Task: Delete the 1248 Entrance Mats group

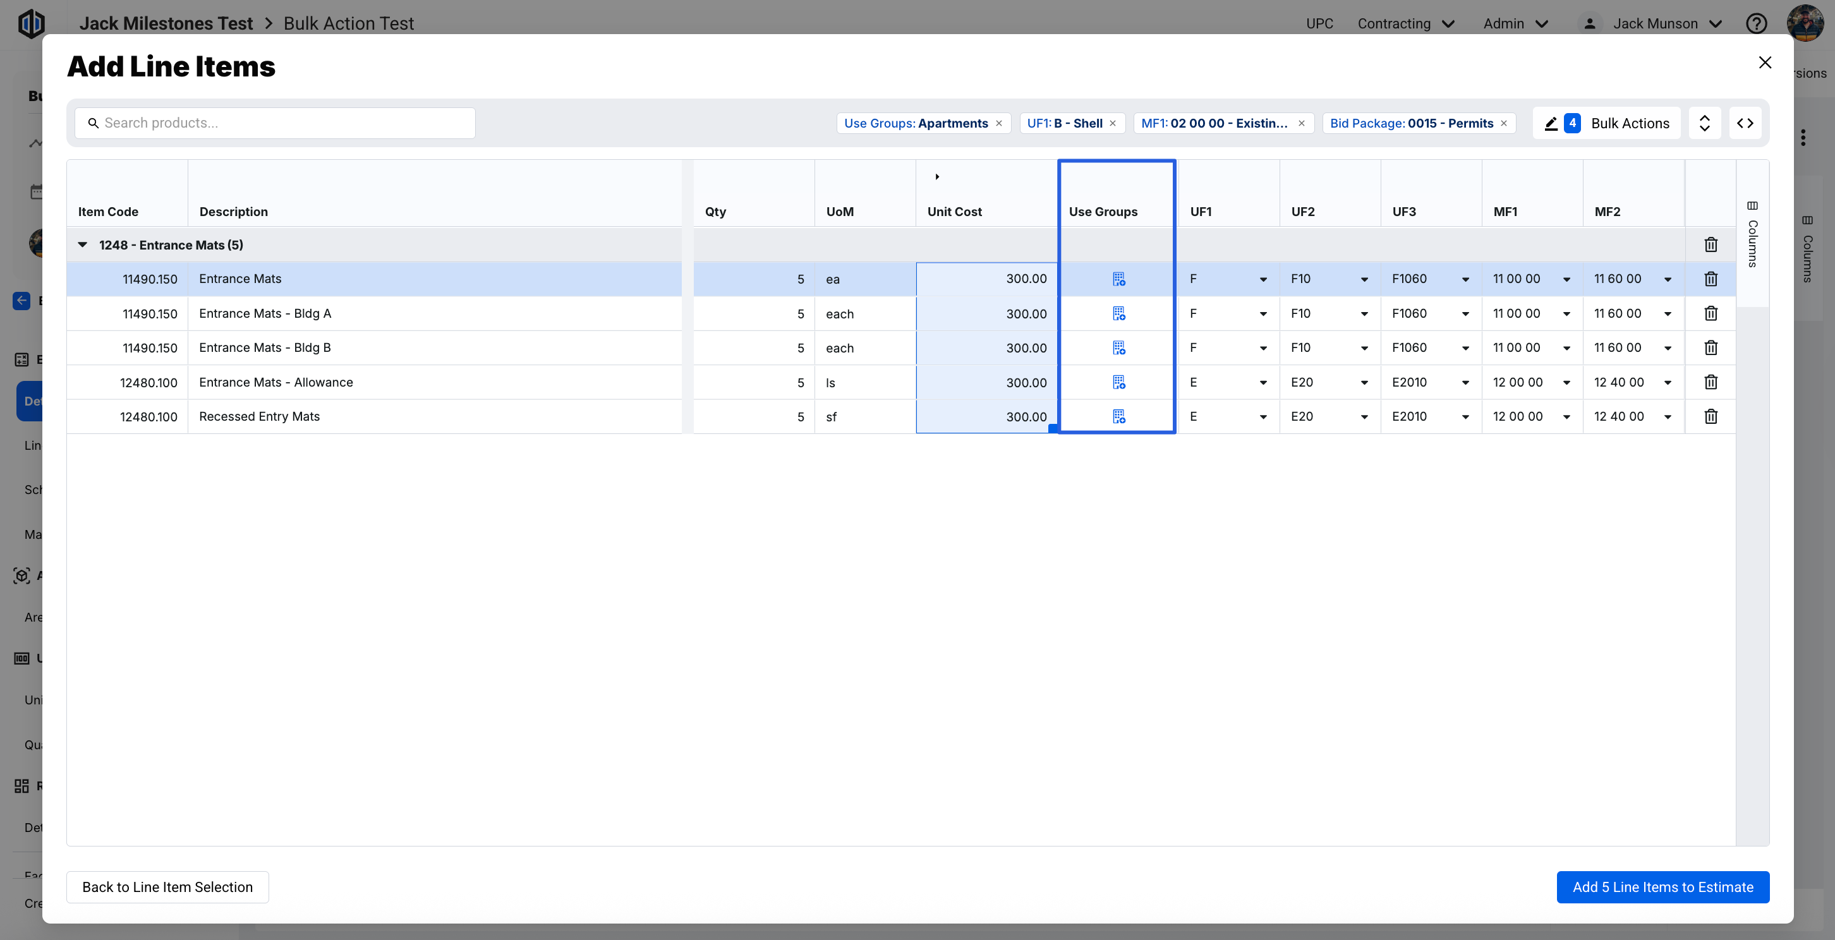Action: (x=1711, y=245)
